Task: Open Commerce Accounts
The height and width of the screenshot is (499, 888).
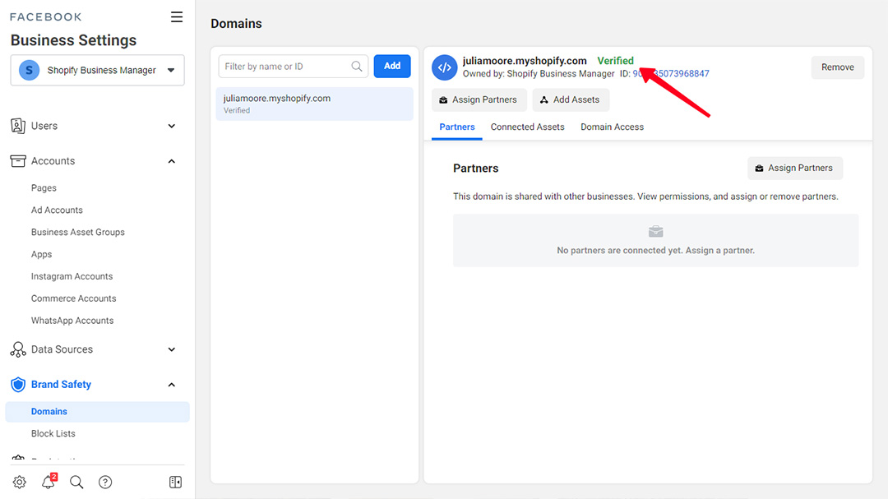Action: [74, 298]
